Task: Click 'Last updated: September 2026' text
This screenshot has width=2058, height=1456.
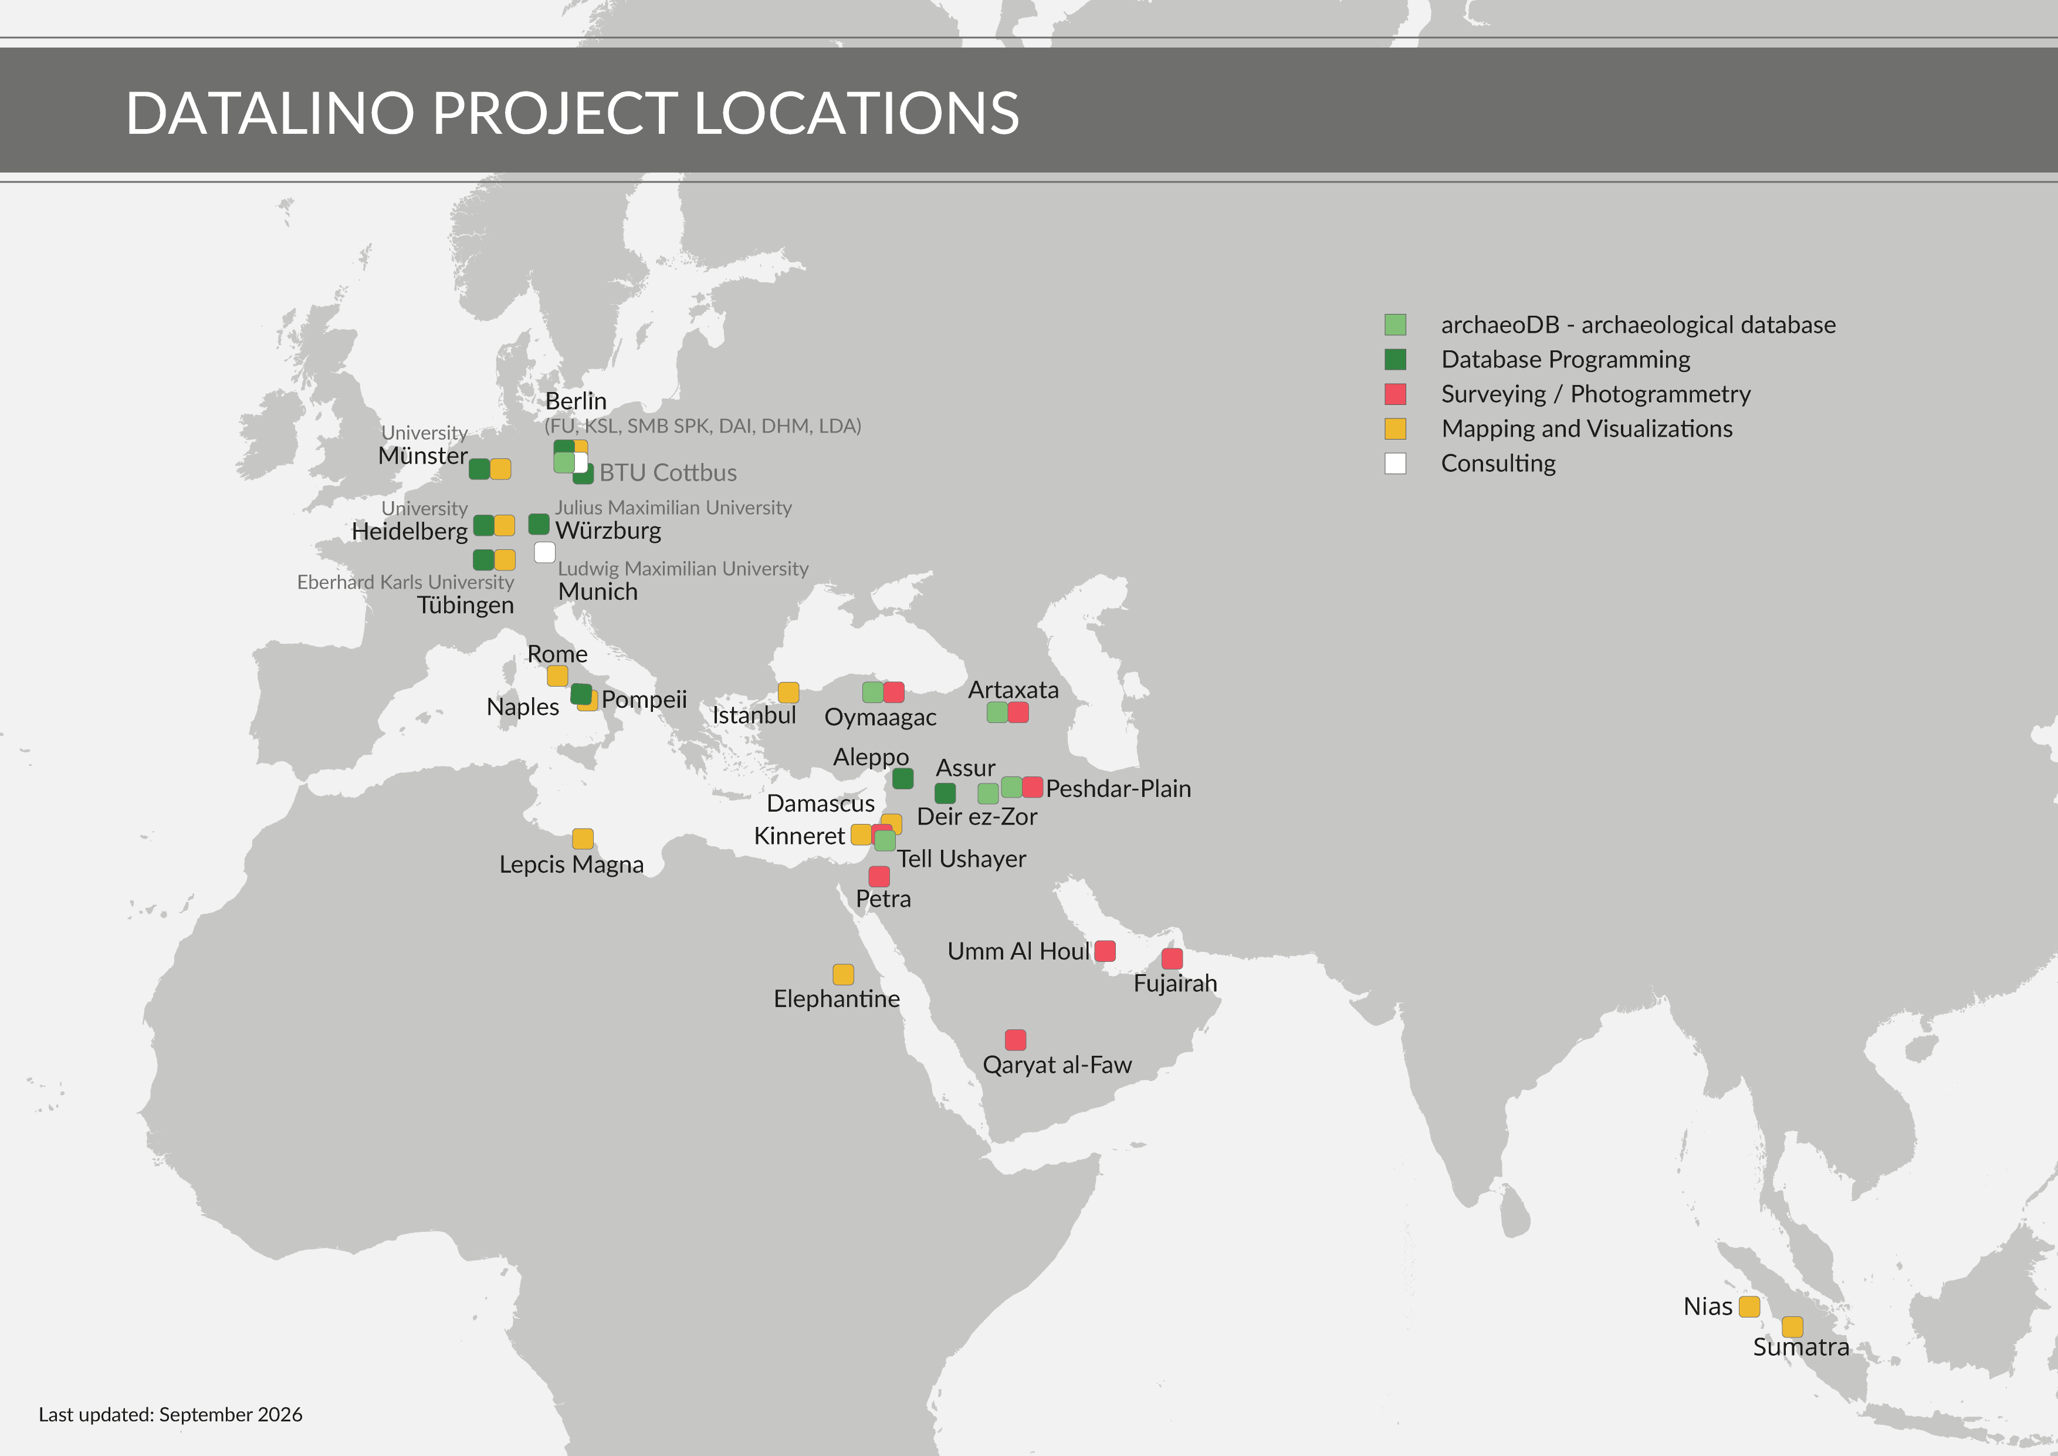Action: [170, 1415]
